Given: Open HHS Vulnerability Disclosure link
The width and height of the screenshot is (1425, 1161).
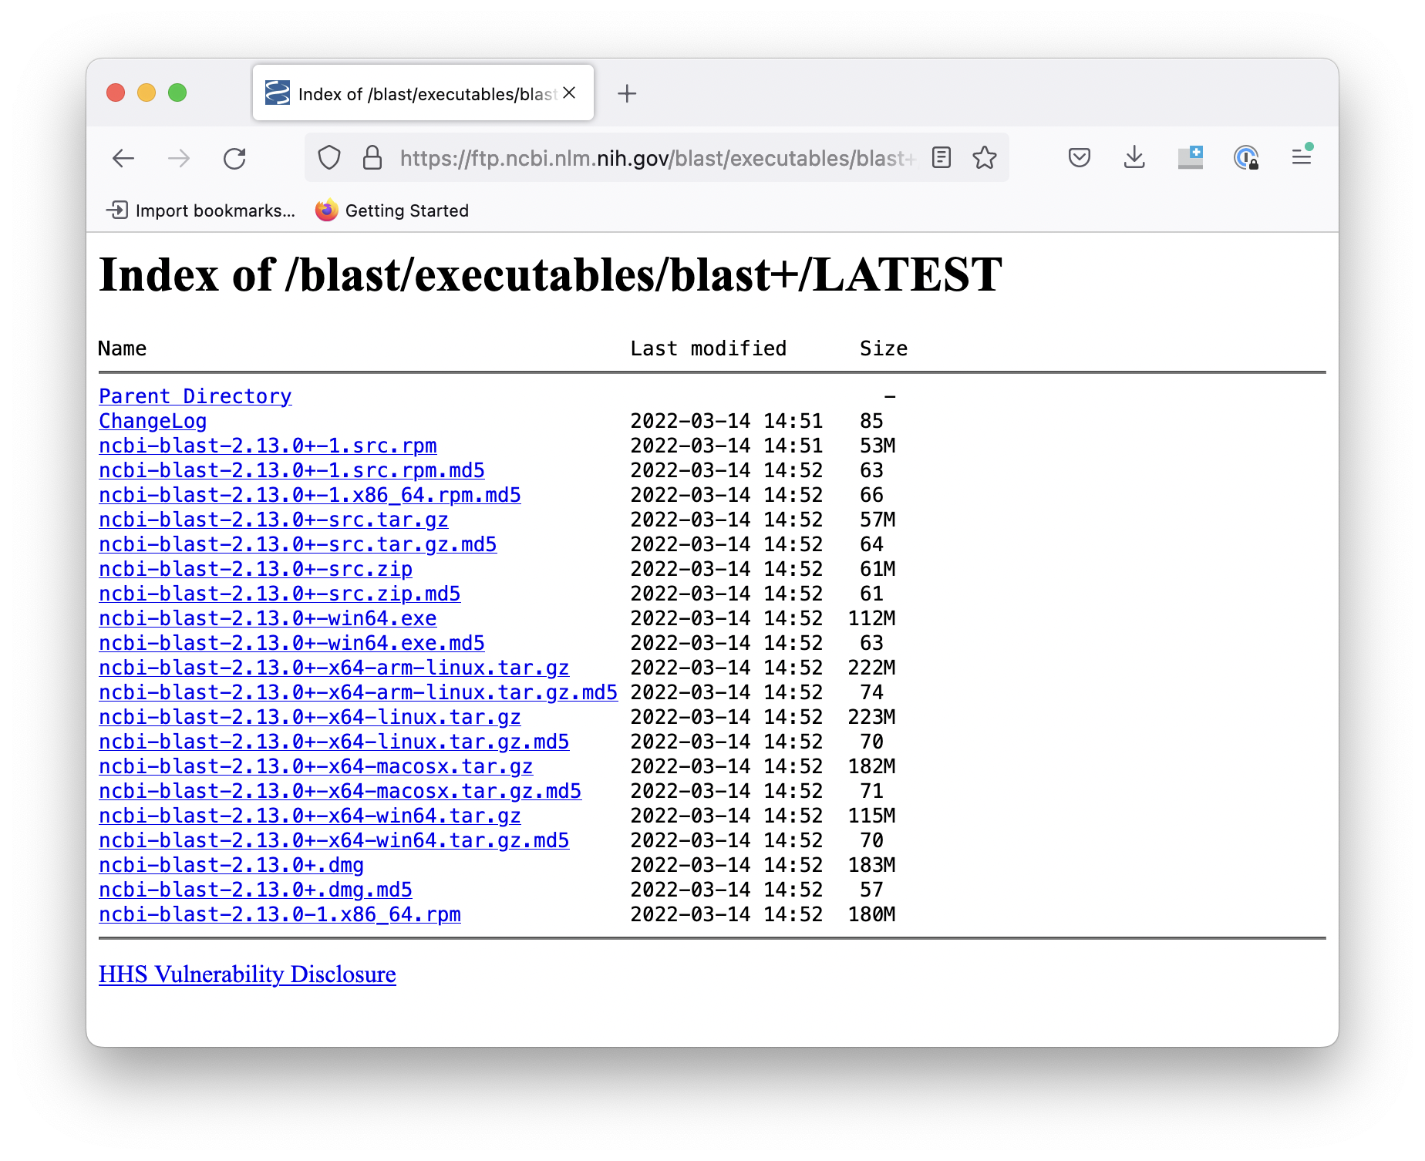Looking at the screenshot, I should [x=248, y=974].
